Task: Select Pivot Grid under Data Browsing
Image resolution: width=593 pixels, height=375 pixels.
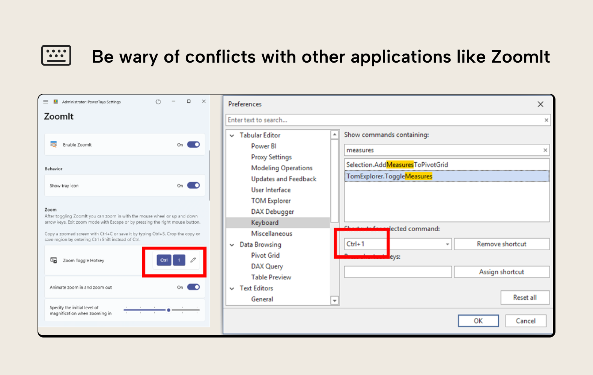Action: point(265,255)
